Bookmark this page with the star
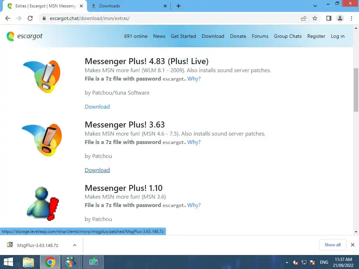 click(x=315, y=18)
